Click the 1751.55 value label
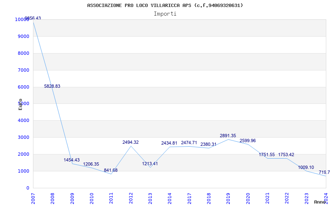 (x=266, y=155)
